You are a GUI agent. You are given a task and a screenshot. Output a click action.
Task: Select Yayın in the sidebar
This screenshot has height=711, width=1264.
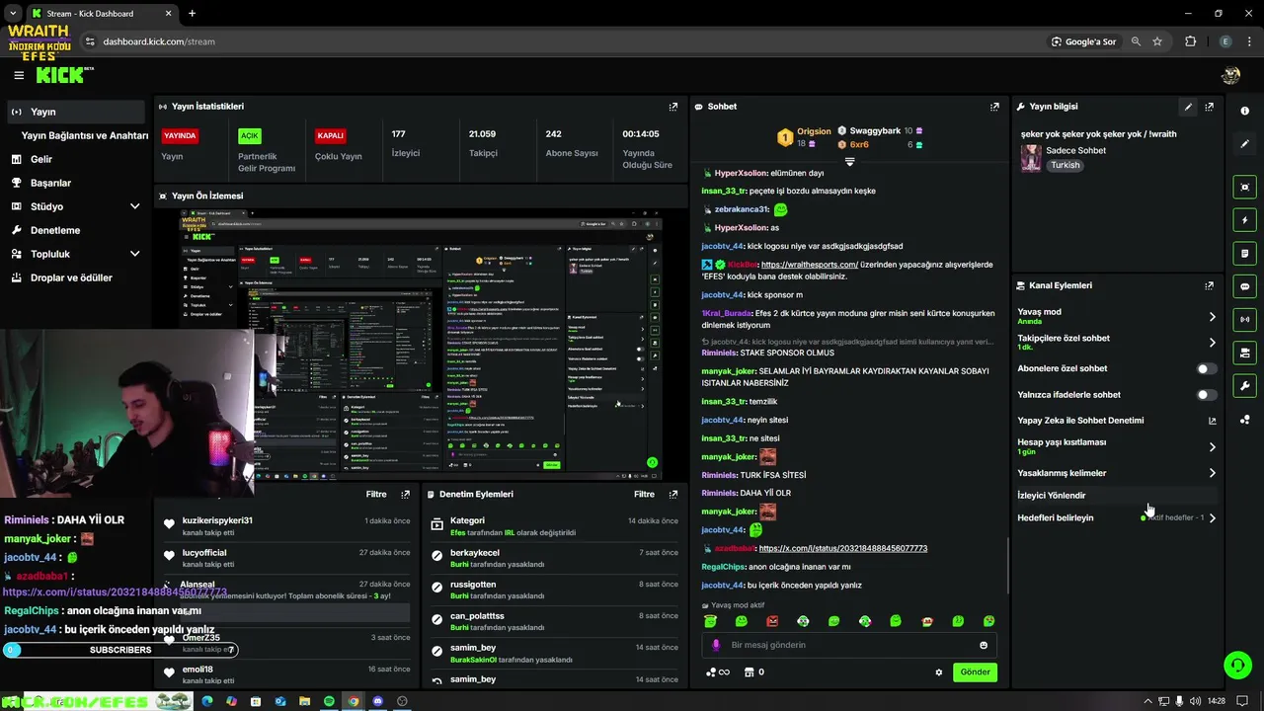(76, 112)
